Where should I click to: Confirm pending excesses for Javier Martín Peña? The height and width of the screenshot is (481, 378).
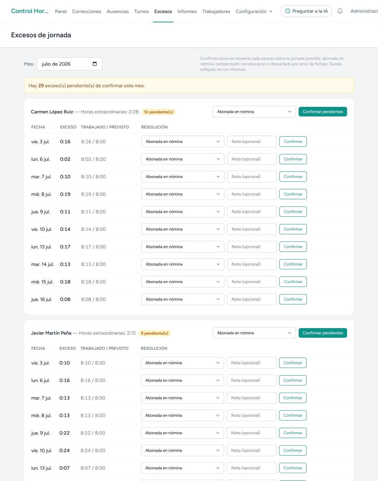pyautogui.click(x=323, y=333)
